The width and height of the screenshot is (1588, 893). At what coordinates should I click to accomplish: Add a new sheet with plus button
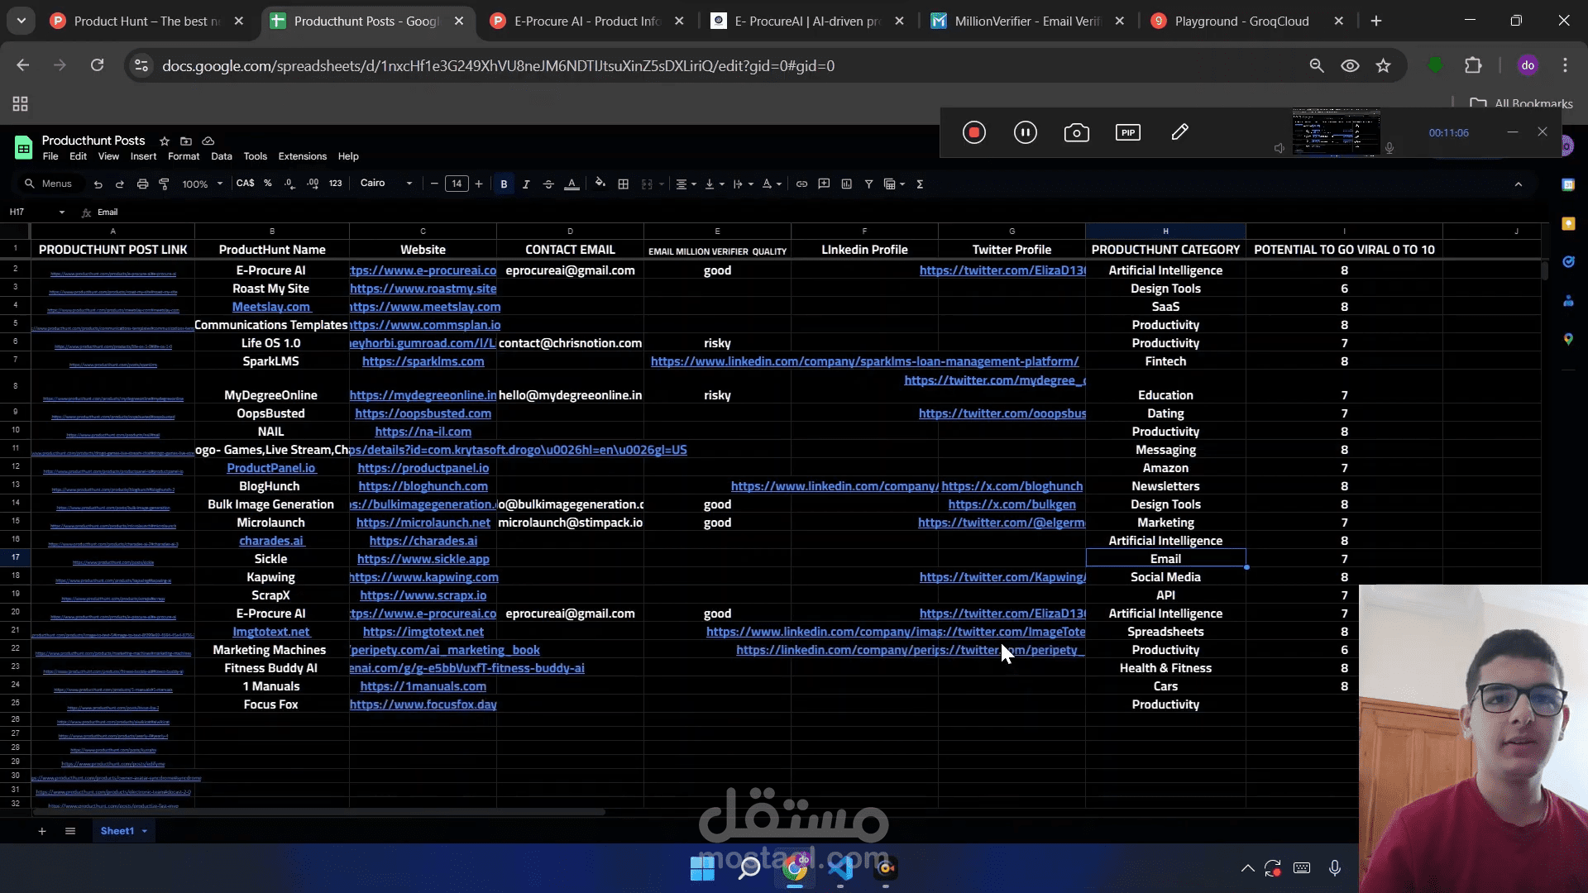tap(42, 831)
